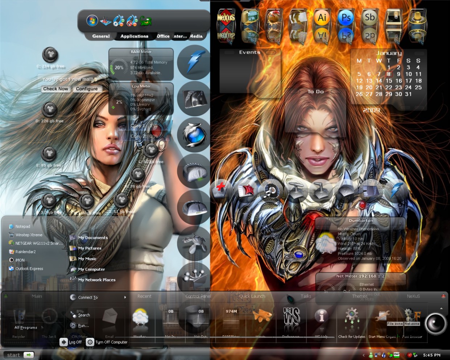Screen dimensions: 450x360
Task: Launch the NeXuS icon in the top shelf
Action: 226,18
